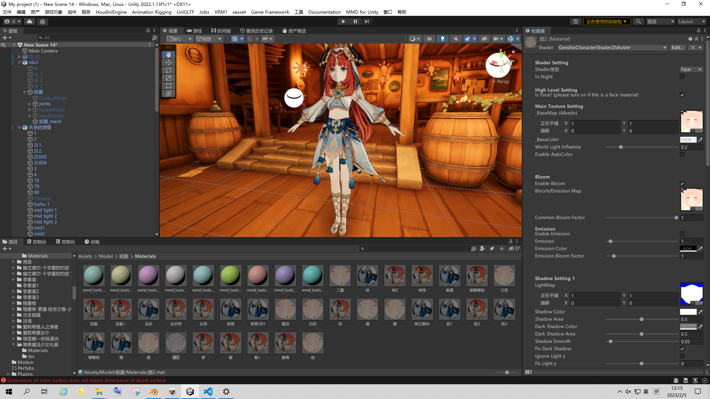This screenshot has width=710, height=399.
Task: Uncheck the Fix Dark Shadow checkbox
Action: point(682,349)
